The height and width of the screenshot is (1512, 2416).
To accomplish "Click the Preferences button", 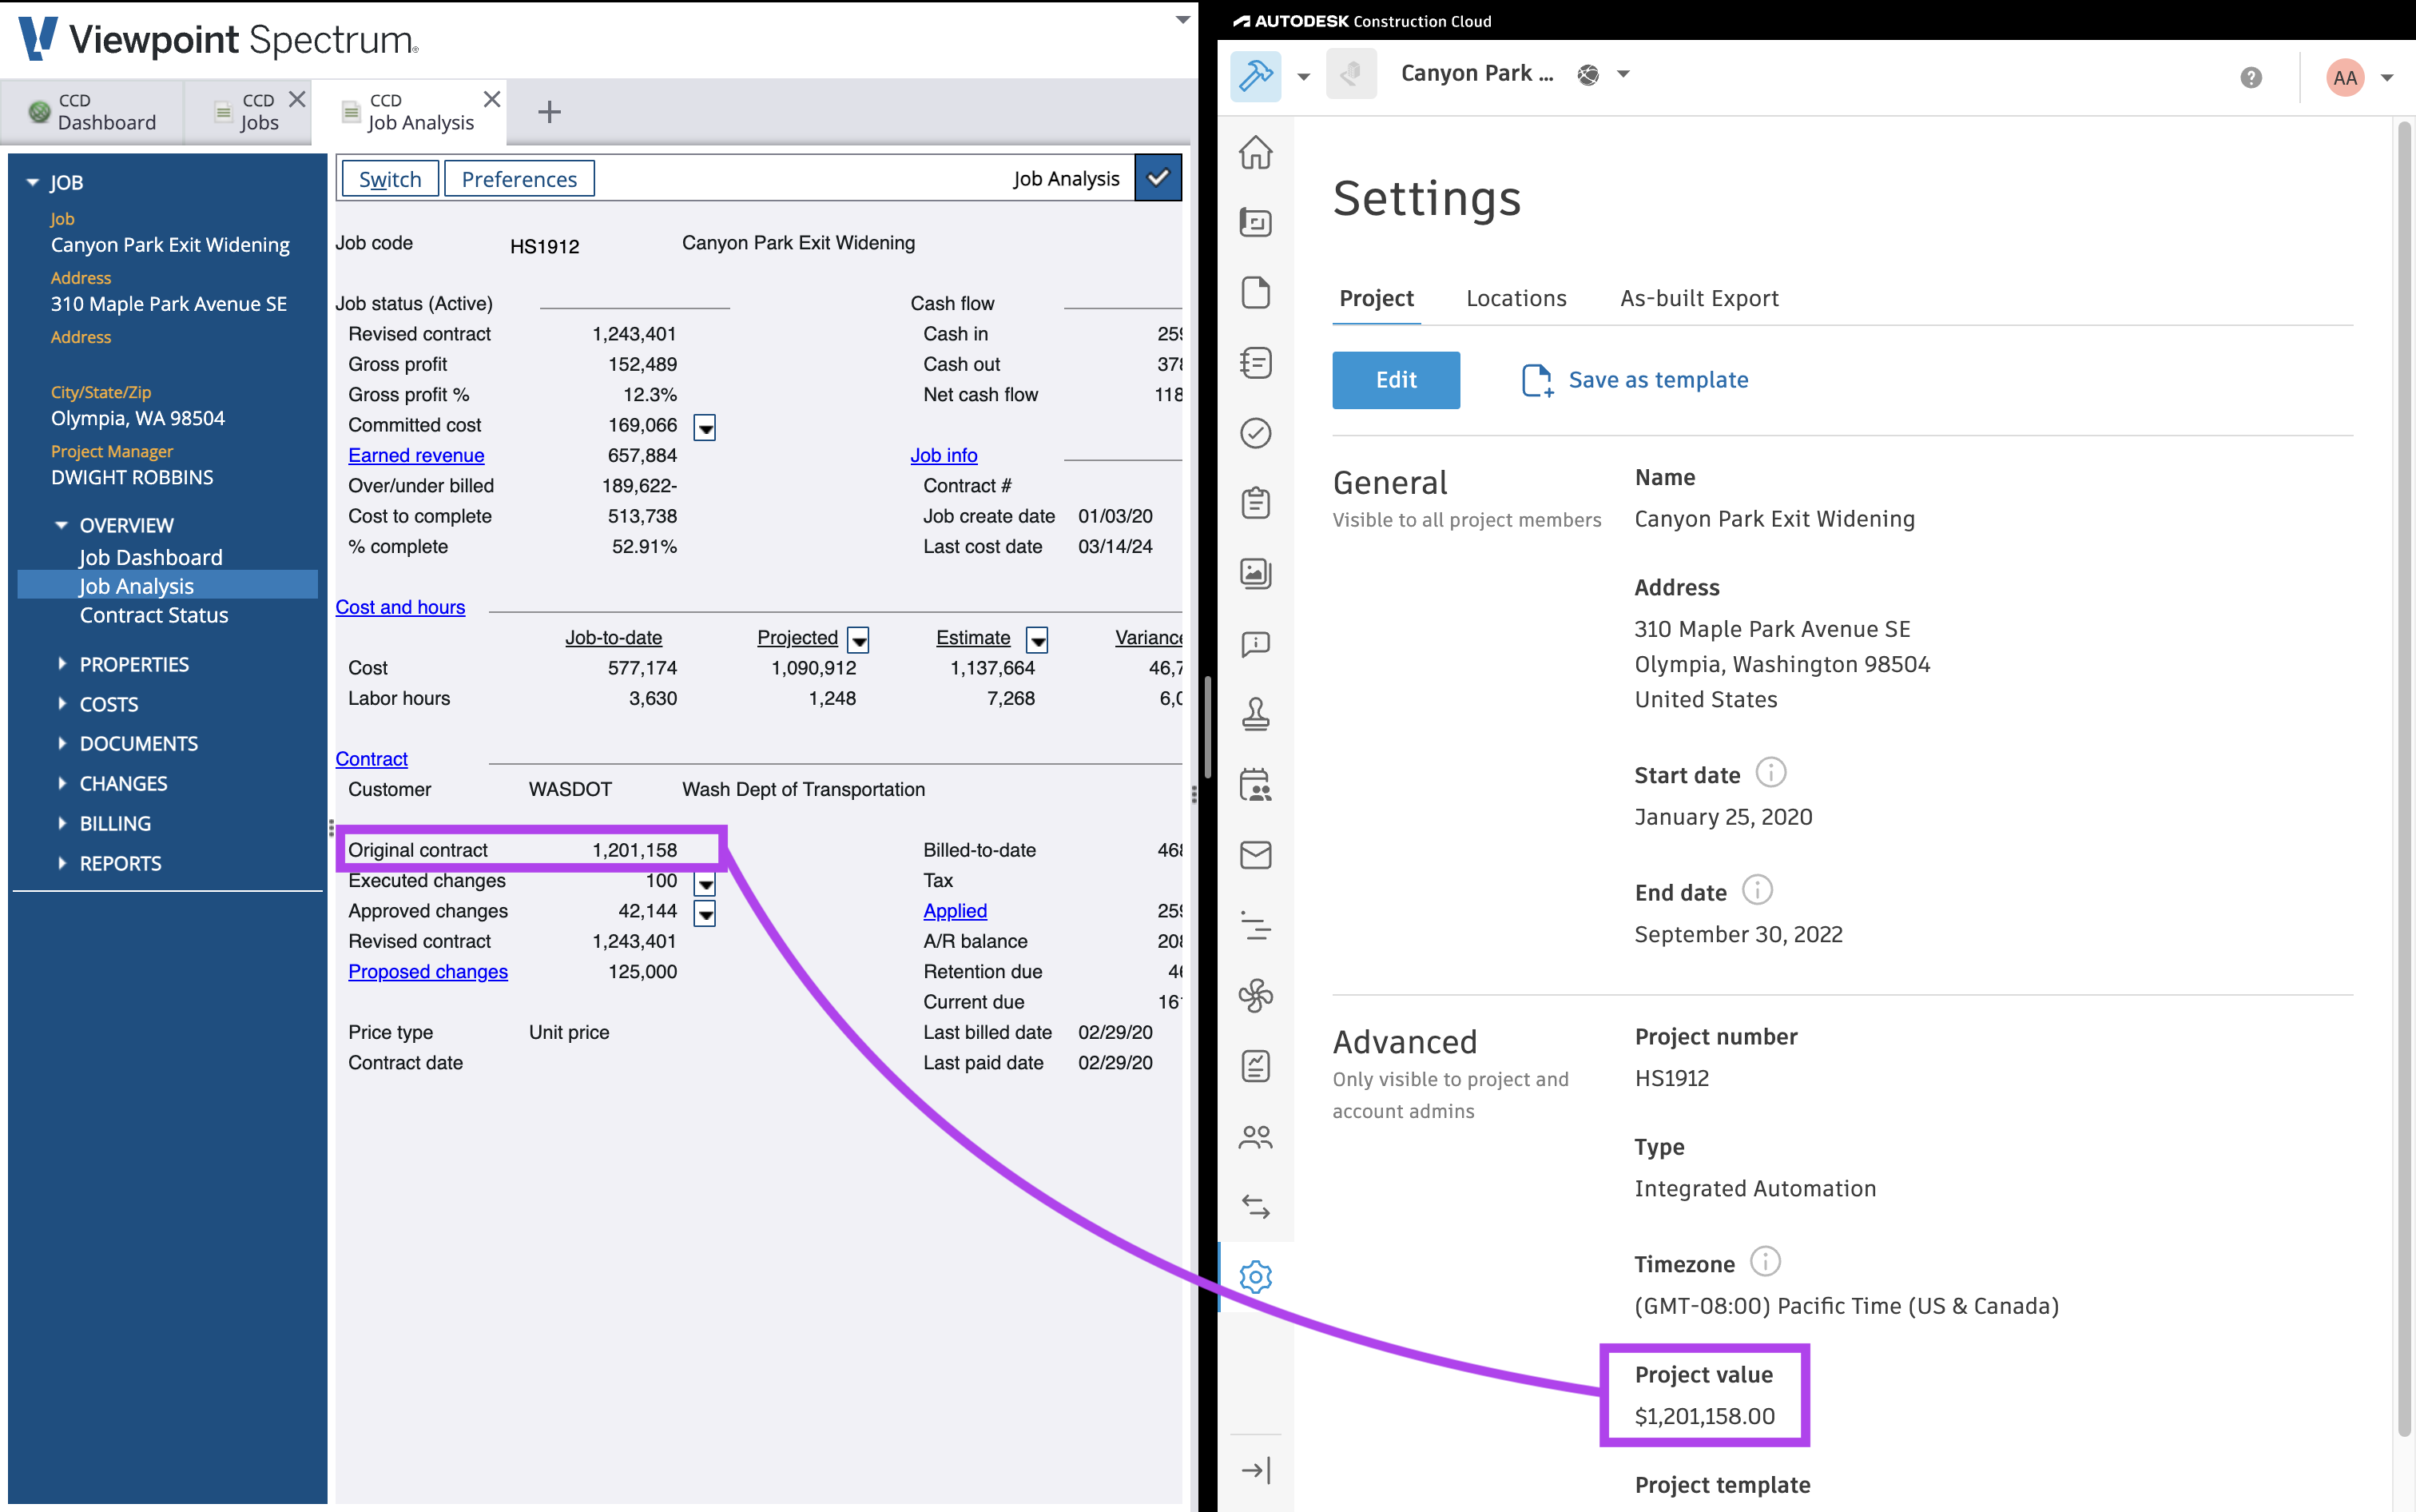I will point(519,179).
